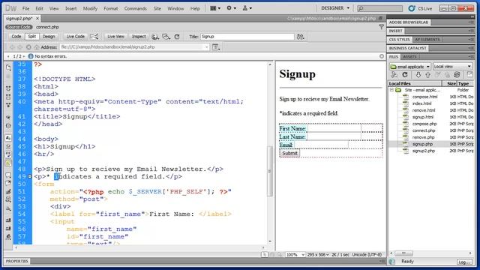
Task: Toggle the Code view button
Action: pyautogui.click(x=16, y=37)
